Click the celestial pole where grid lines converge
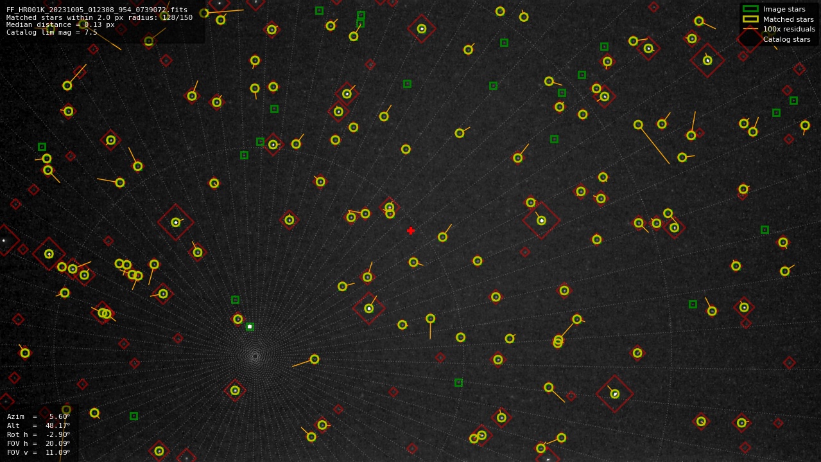Image resolution: width=821 pixels, height=462 pixels. (x=255, y=356)
